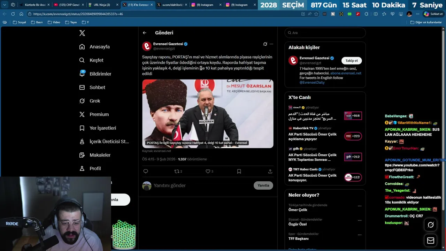This screenshot has width=446, height=251.
Task: Close the second Instagram tab
Action: [x=255, y=5]
